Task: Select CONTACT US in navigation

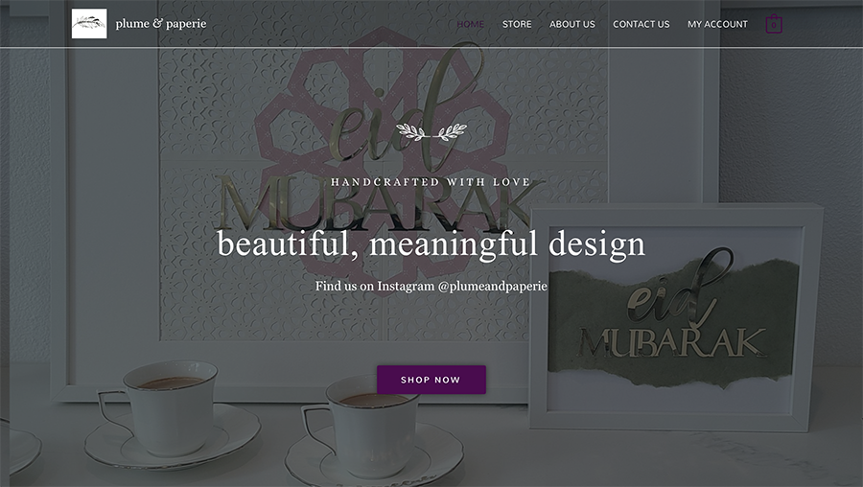Action: (x=641, y=24)
